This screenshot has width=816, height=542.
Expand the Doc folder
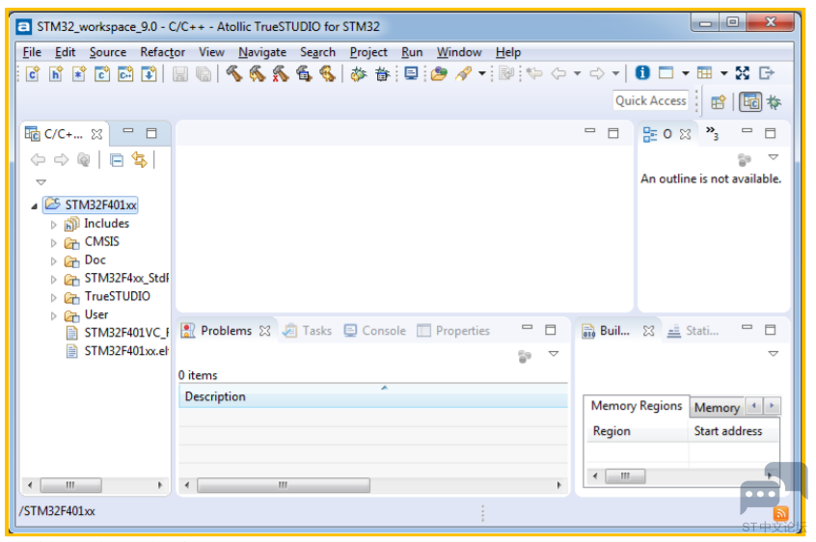click(54, 261)
